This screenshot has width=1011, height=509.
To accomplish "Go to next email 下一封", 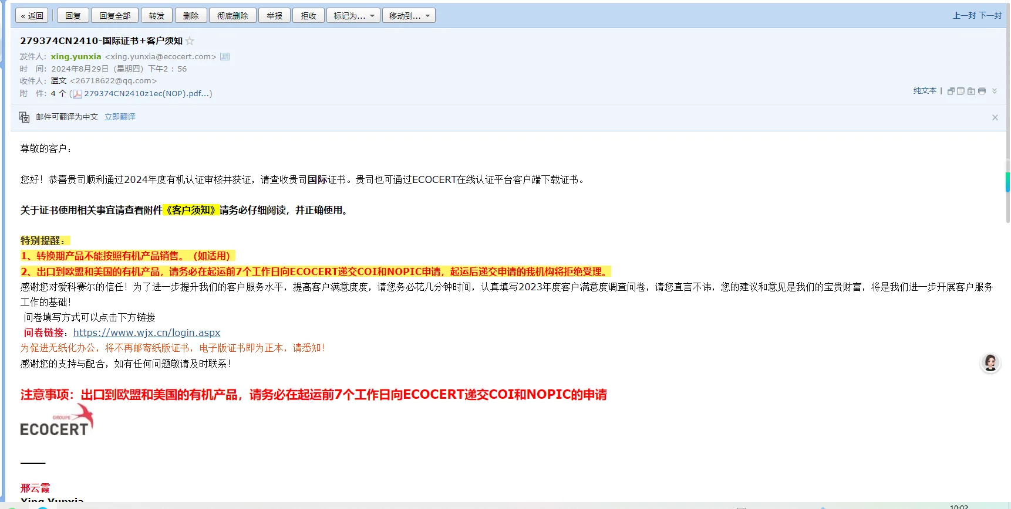I will click(x=990, y=16).
